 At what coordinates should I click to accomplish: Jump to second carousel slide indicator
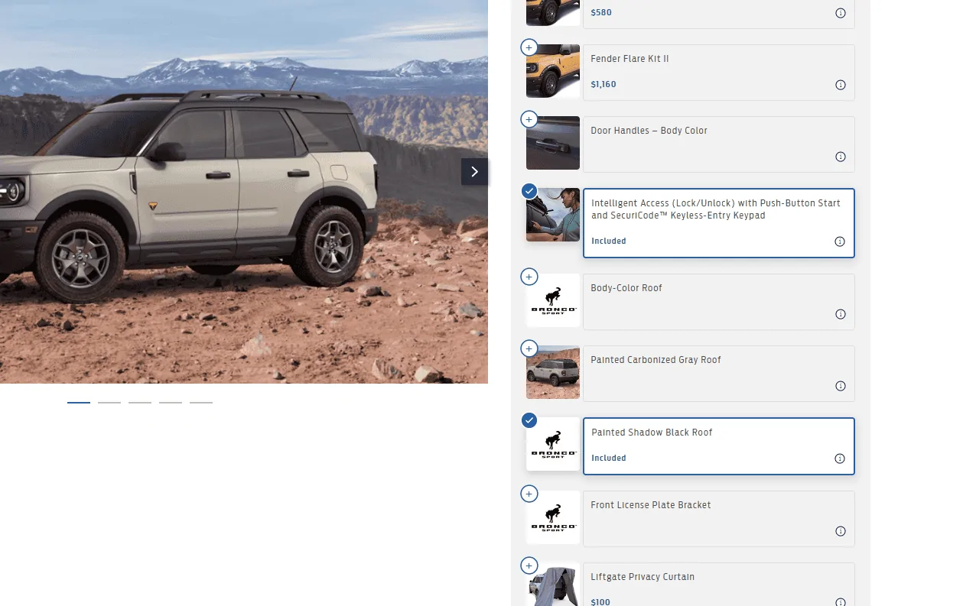pyautogui.click(x=109, y=402)
